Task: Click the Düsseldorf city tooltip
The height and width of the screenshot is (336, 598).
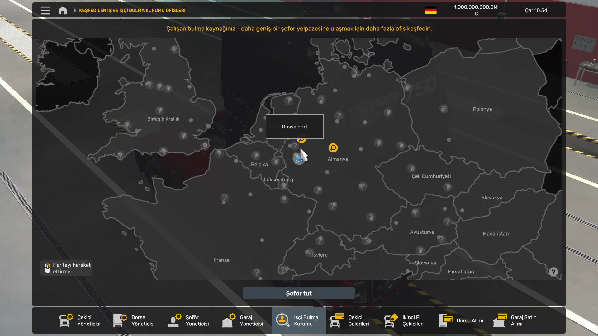Action: pos(294,127)
